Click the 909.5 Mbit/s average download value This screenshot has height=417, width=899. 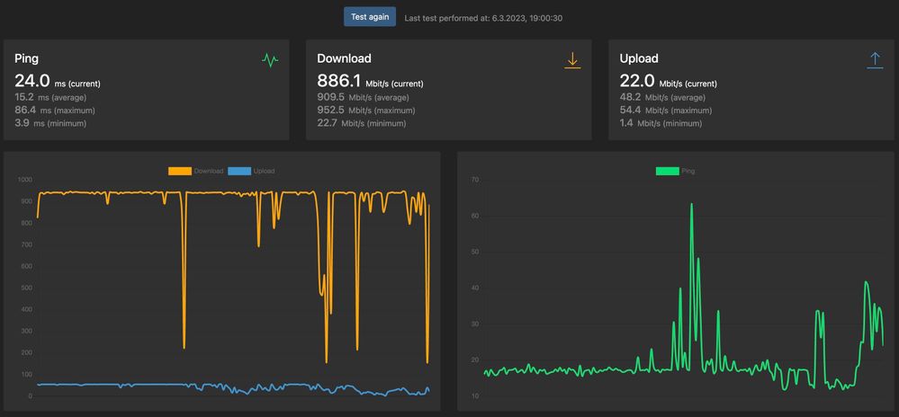(363, 98)
